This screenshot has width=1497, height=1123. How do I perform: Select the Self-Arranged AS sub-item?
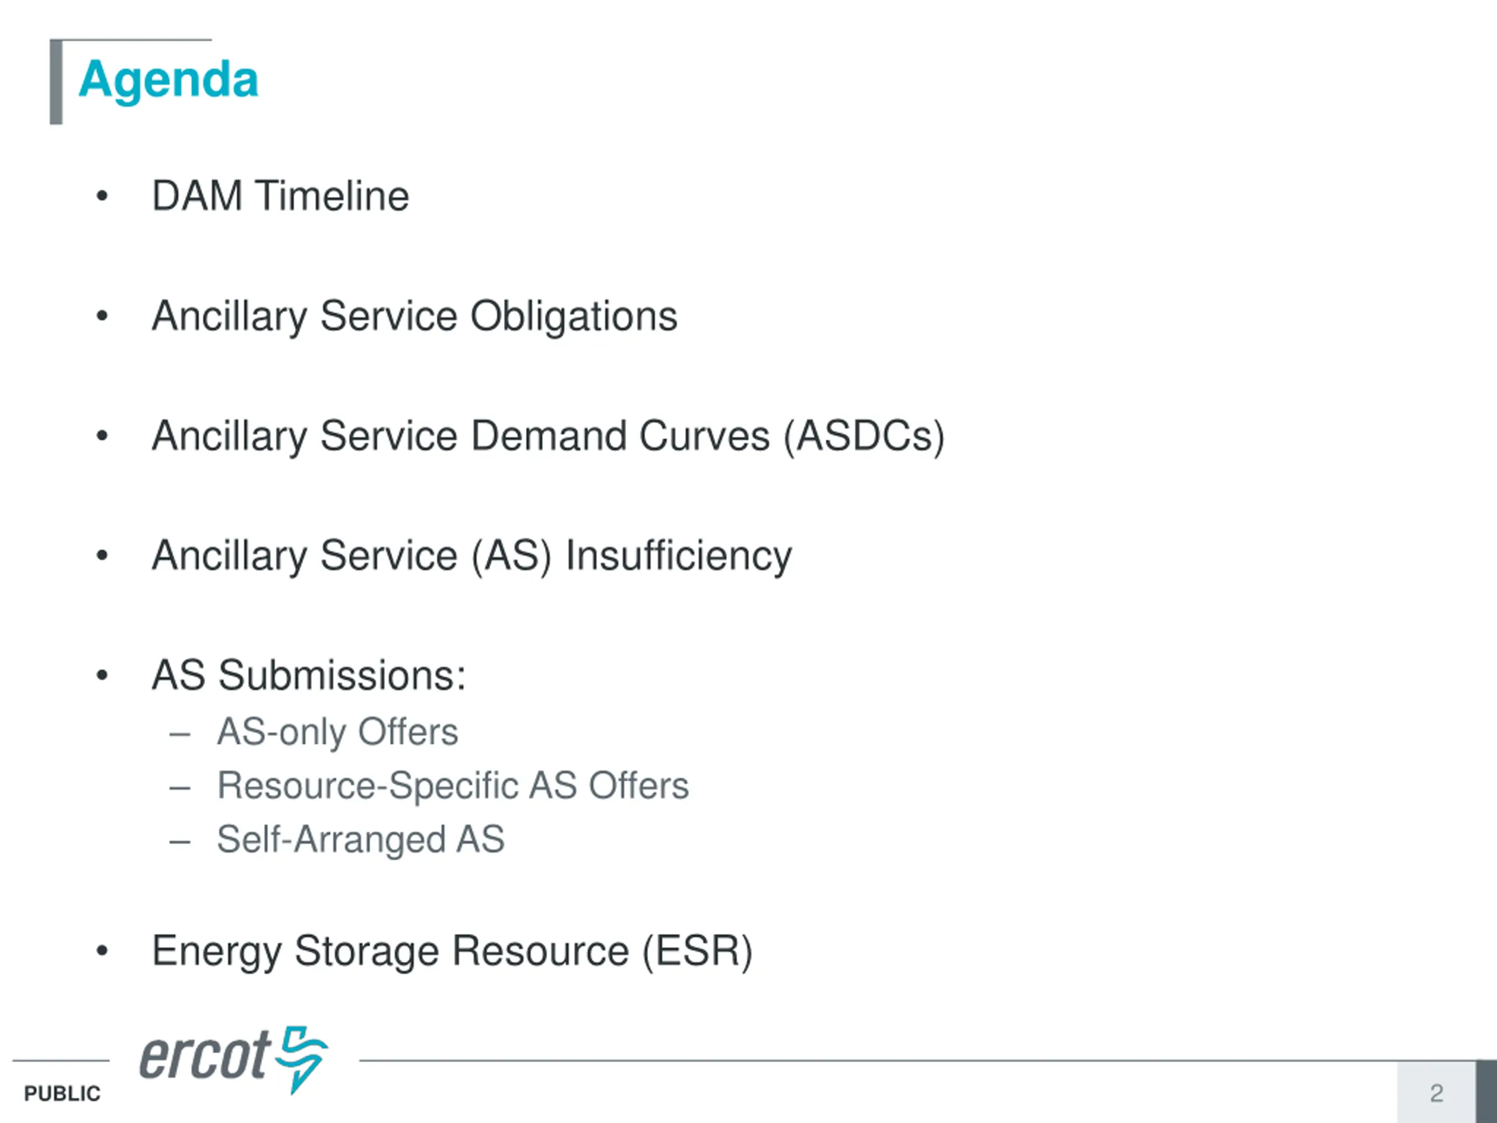click(361, 840)
